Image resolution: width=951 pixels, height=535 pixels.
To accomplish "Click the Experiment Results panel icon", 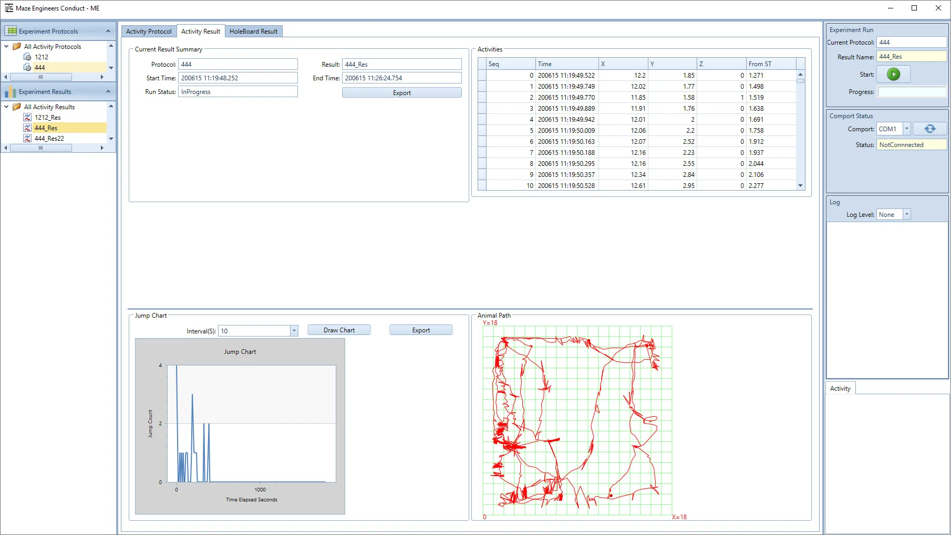I will (x=11, y=92).
